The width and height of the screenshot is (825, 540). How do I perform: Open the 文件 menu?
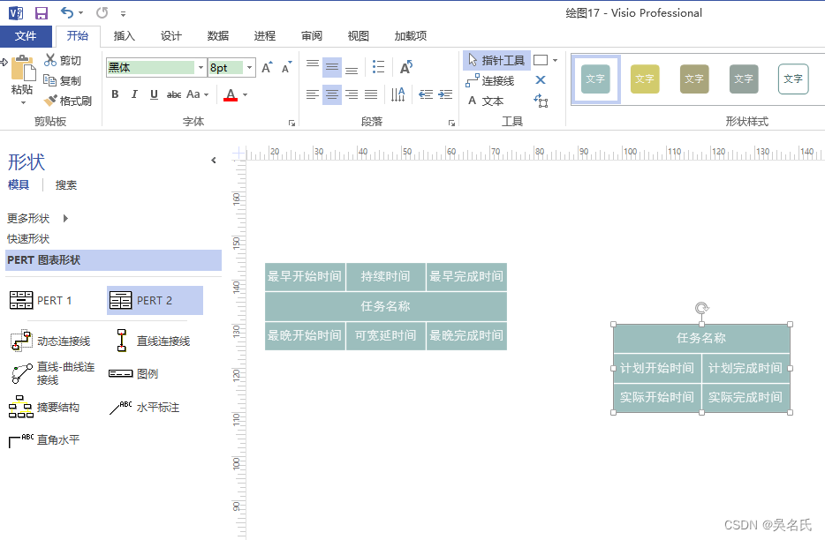(26, 36)
